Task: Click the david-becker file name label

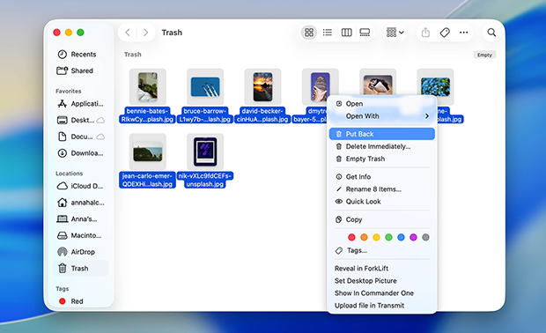Action: tap(262, 115)
